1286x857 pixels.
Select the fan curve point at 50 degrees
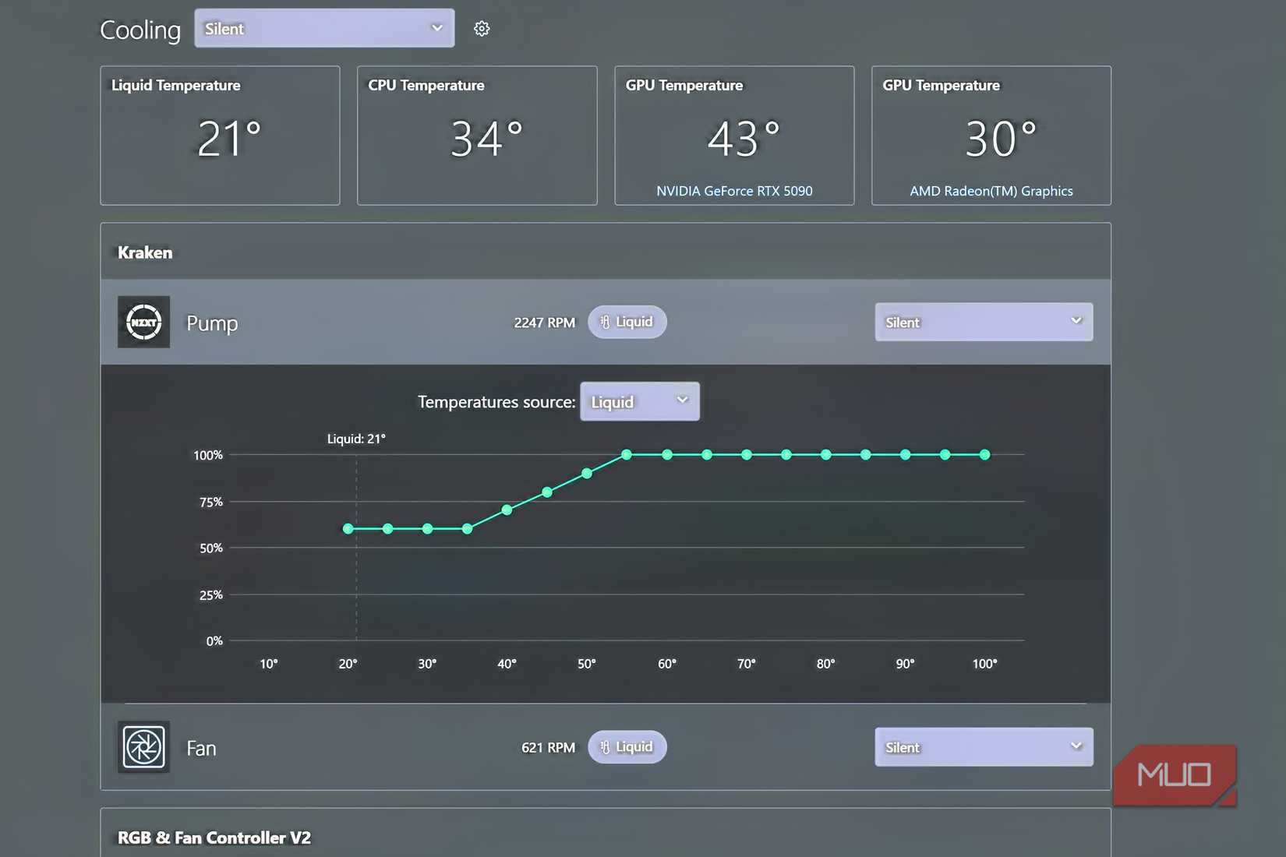587,474
